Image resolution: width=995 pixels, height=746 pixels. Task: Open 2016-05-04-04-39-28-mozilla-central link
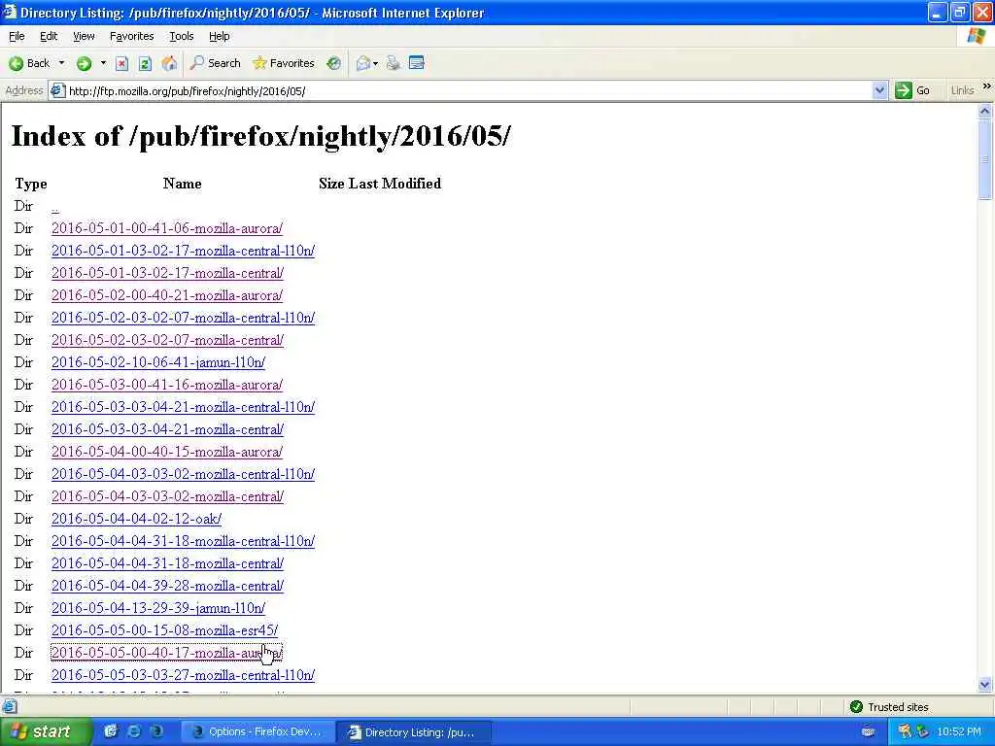click(167, 586)
